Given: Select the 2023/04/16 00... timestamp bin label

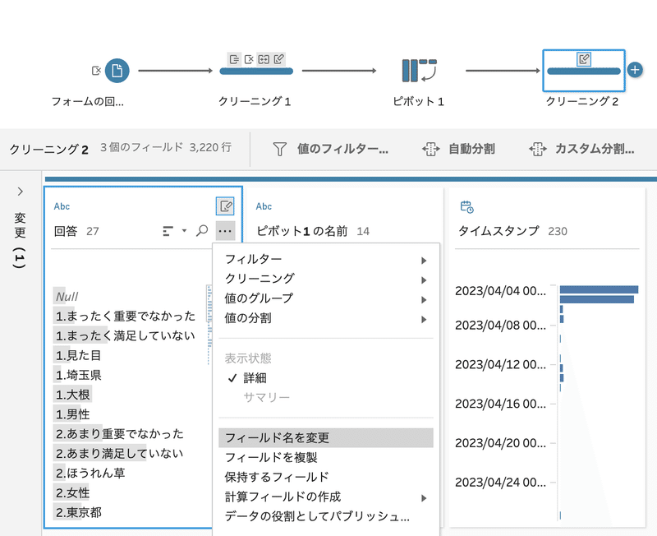Looking at the screenshot, I should [x=500, y=404].
